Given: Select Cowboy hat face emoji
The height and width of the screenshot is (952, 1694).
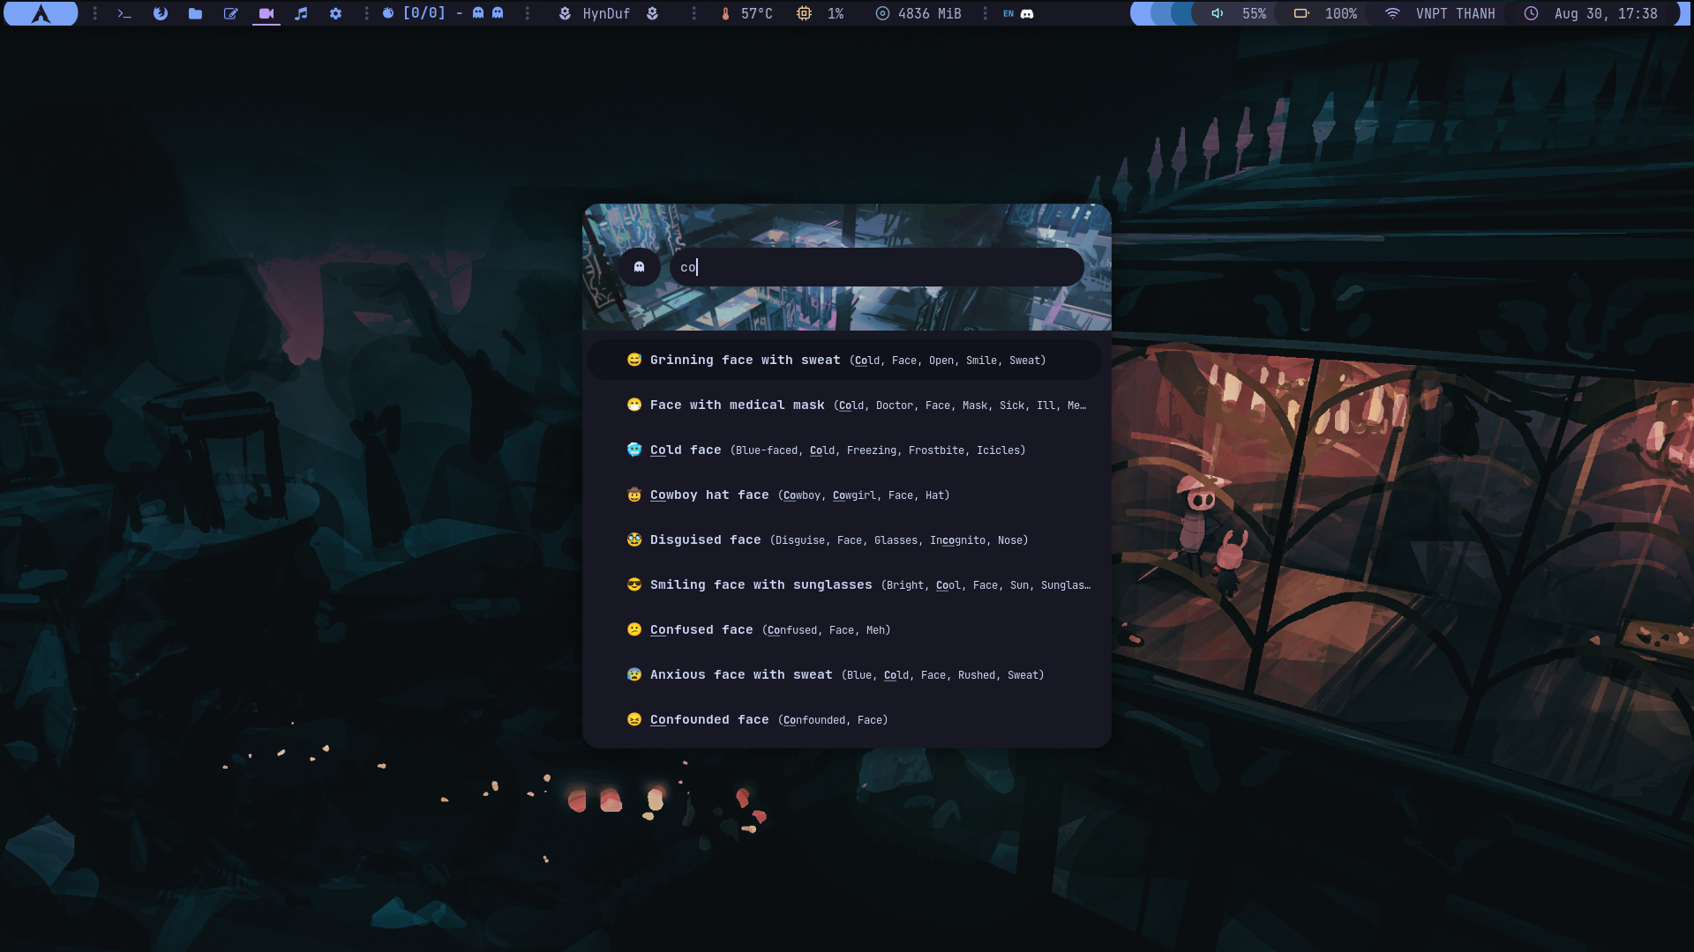Looking at the screenshot, I should (x=844, y=495).
